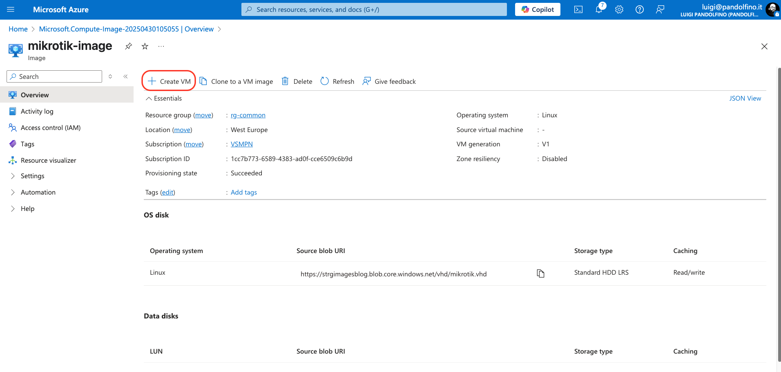
Task: Expand the Automation menu group
Action: tap(38, 192)
